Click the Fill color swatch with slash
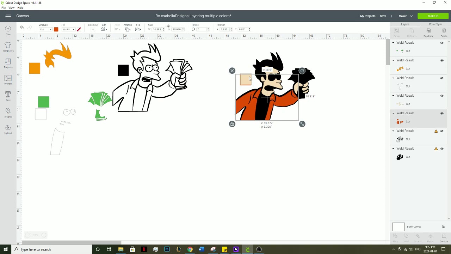Image resolution: width=451 pixels, height=254 pixels. pos(79,30)
